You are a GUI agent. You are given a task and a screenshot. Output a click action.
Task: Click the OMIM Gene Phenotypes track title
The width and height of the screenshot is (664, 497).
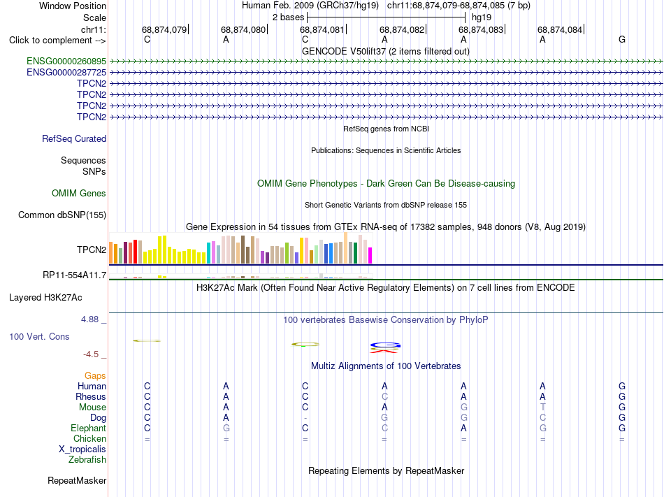[386, 184]
